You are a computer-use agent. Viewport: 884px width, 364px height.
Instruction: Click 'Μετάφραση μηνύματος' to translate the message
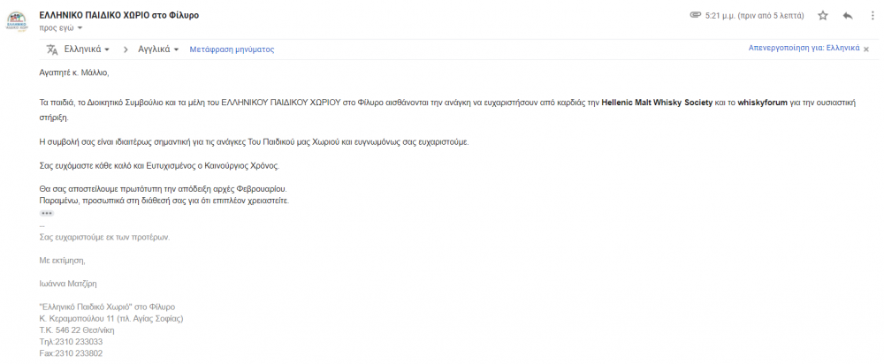tap(232, 49)
